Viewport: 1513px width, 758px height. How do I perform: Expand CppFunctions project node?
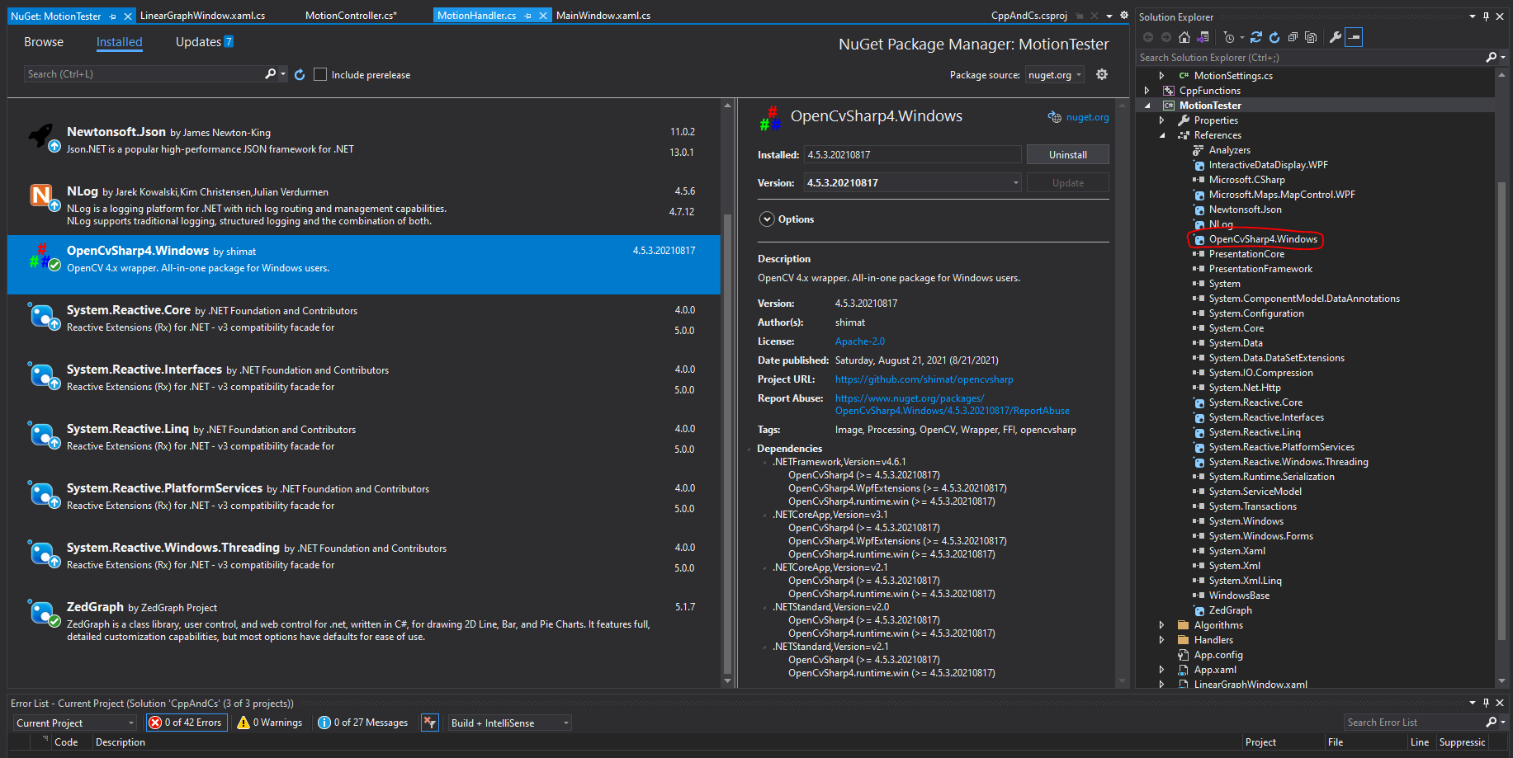point(1147,91)
